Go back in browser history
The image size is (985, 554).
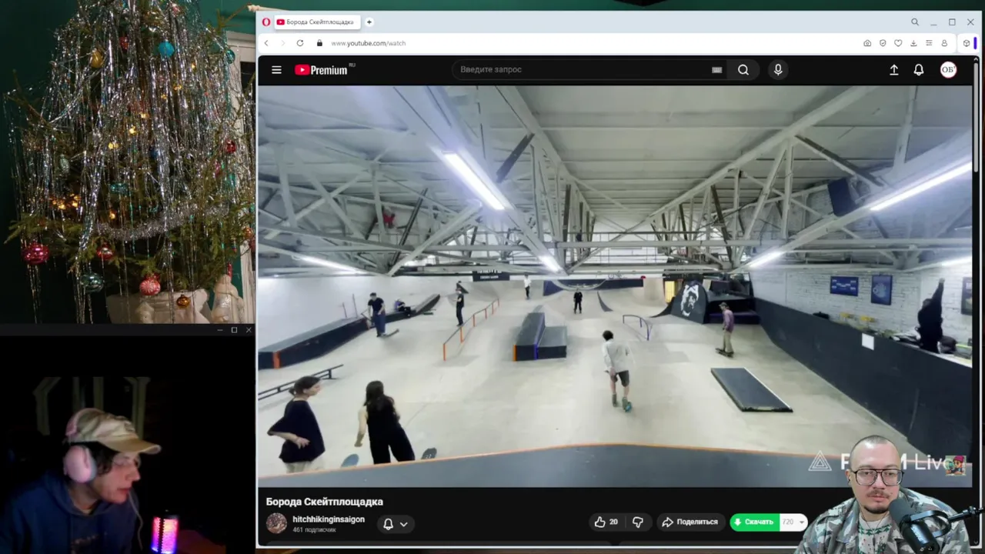(x=266, y=43)
